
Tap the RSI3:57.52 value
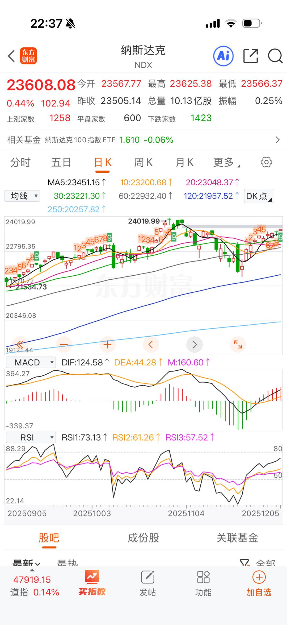pyautogui.click(x=190, y=437)
